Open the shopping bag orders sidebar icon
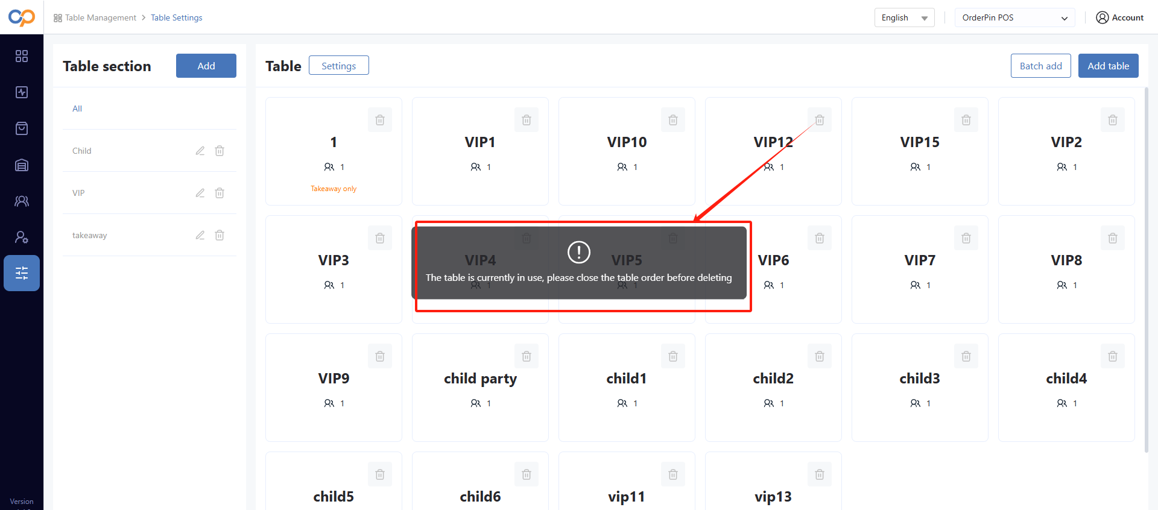 click(x=22, y=128)
